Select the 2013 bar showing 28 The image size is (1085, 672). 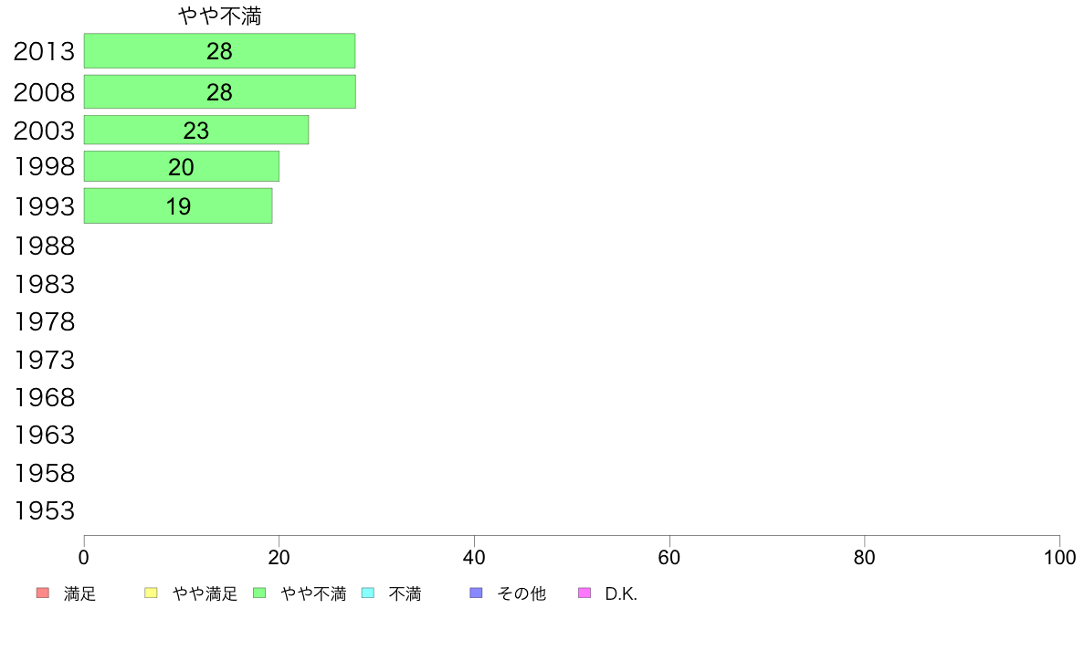219,50
